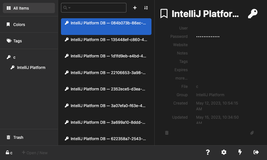Show All Items in the sidebar
This screenshot has width=267, height=160.
pyautogui.click(x=29, y=8)
